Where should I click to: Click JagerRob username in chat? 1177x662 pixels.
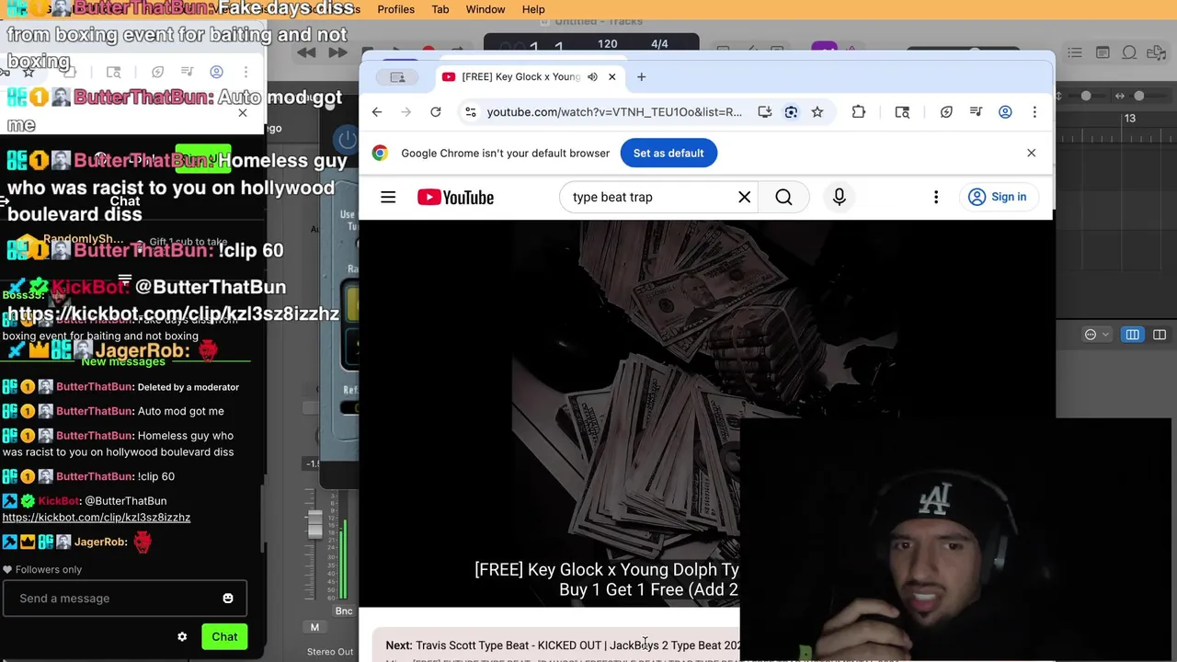pos(100,542)
